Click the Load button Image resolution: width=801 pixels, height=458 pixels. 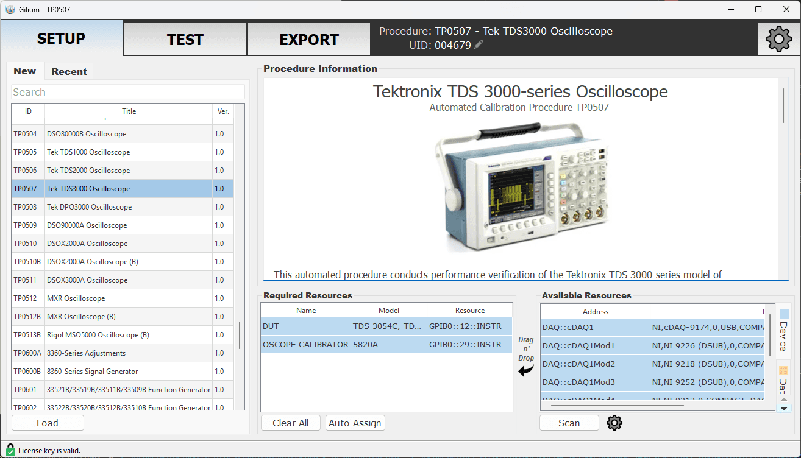pos(48,423)
